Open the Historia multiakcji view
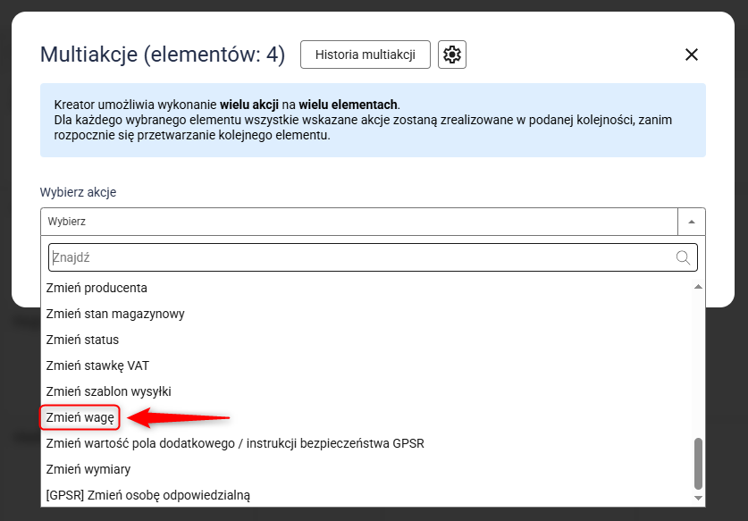This screenshot has height=521, width=748. pos(365,55)
